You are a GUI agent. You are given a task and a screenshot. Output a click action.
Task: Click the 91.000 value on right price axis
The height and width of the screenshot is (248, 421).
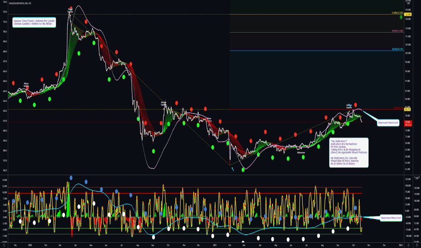[x=407, y=81]
